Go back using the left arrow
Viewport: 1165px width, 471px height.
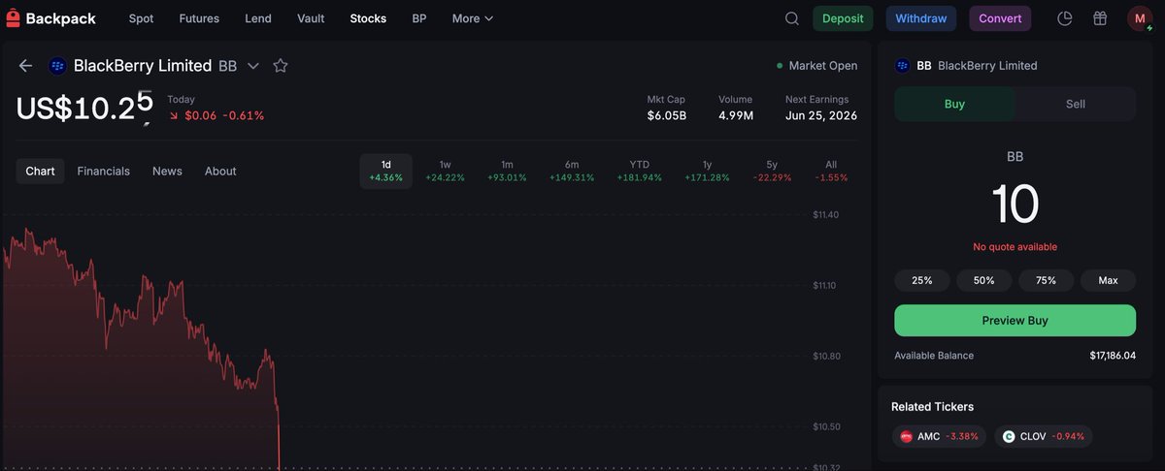25,66
